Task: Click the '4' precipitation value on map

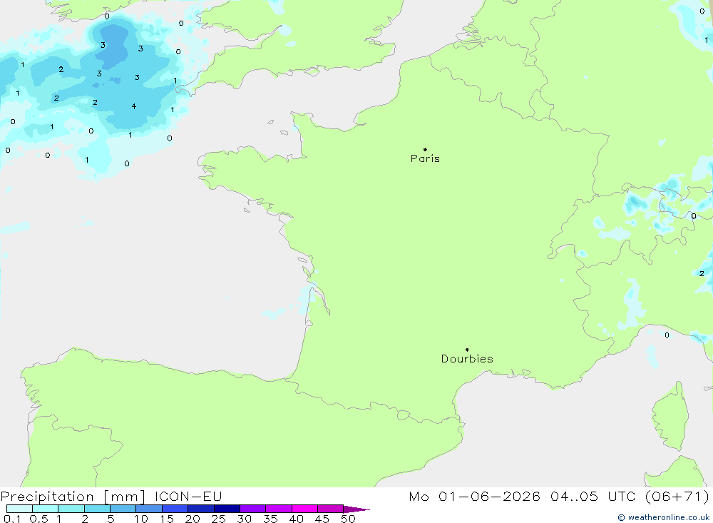Action: (x=134, y=106)
